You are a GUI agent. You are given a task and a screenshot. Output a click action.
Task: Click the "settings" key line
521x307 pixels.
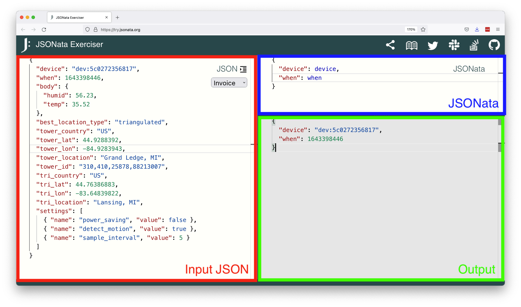pyautogui.click(x=59, y=211)
